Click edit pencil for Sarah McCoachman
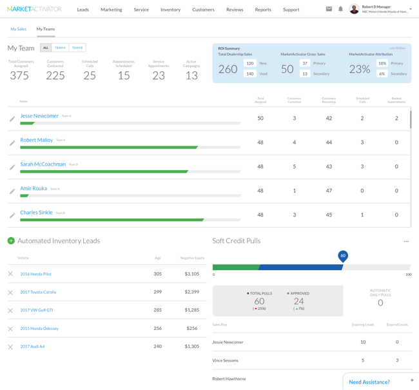 [x=12, y=167]
